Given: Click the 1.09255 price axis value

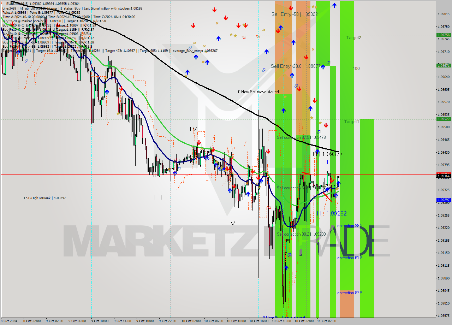Looking at the screenshot, I should click(444, 215).
